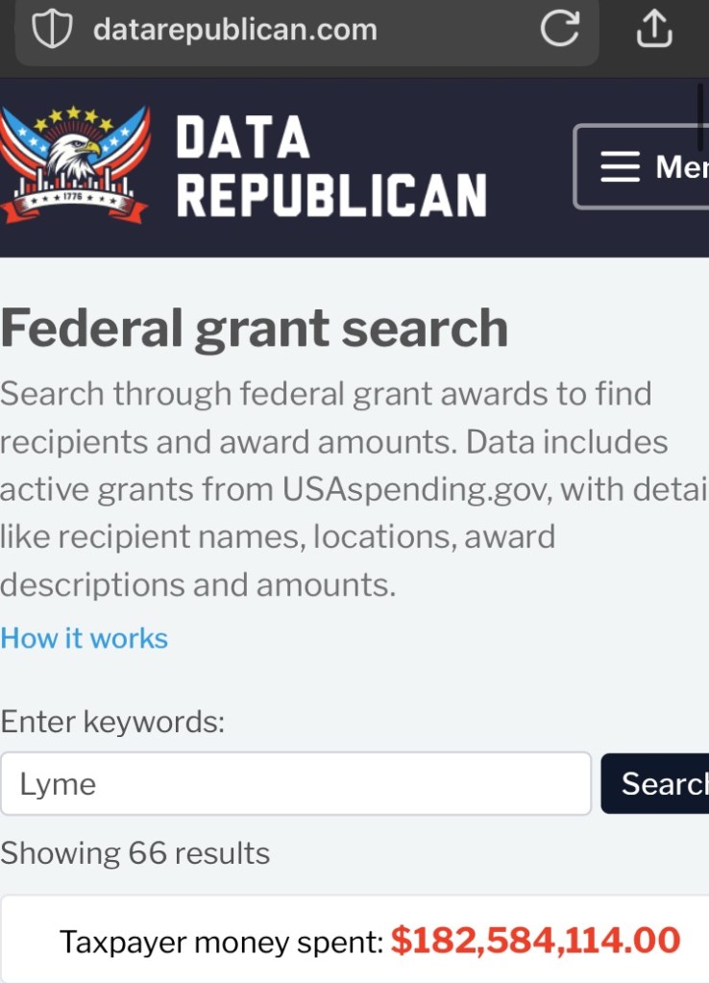Click the Taxpayer money spent label

pos(221,942)
